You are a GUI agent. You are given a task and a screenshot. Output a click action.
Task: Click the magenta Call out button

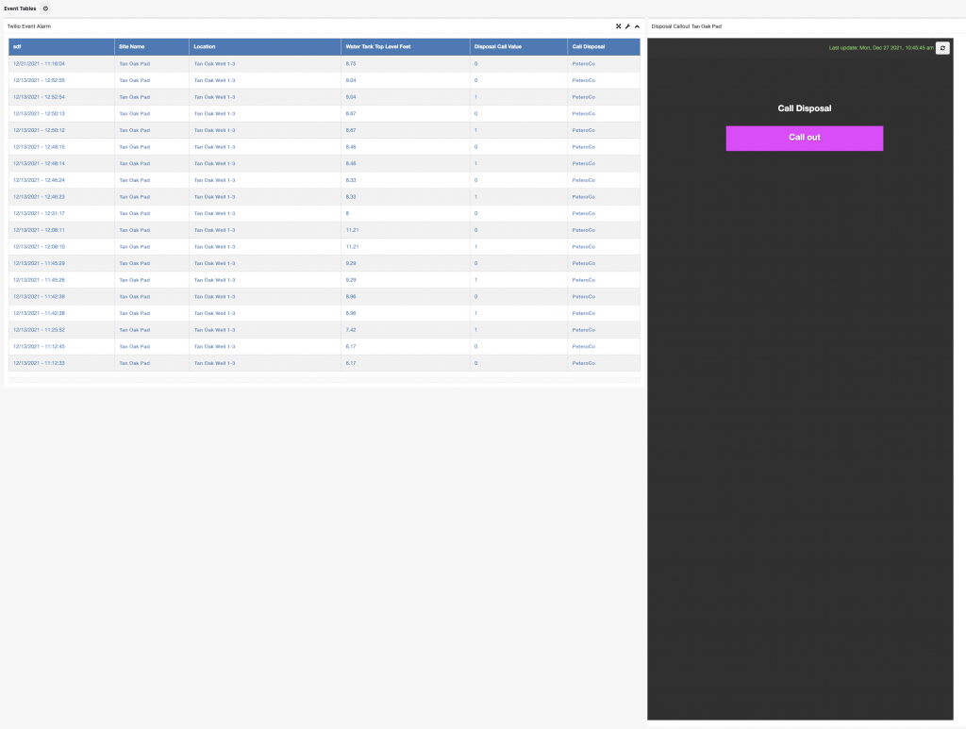pyautogui.click(x=805, y=138)
